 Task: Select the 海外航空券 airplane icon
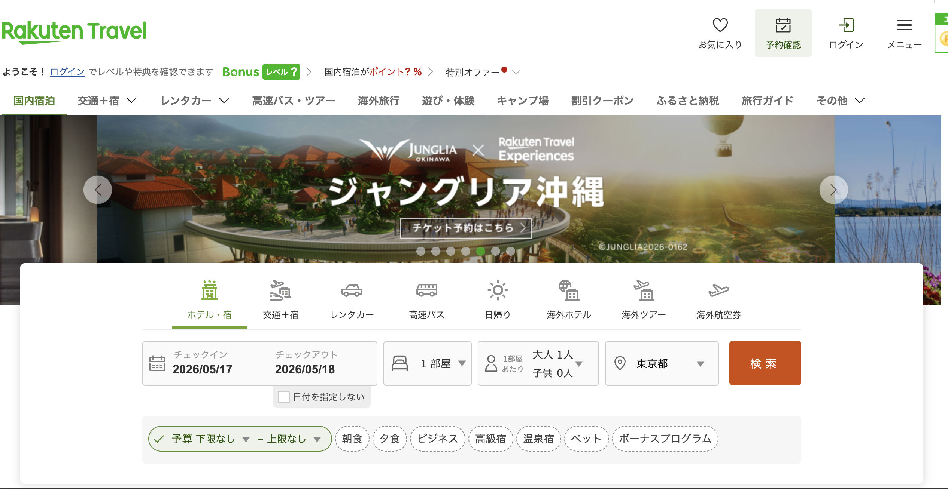(719, 290)
